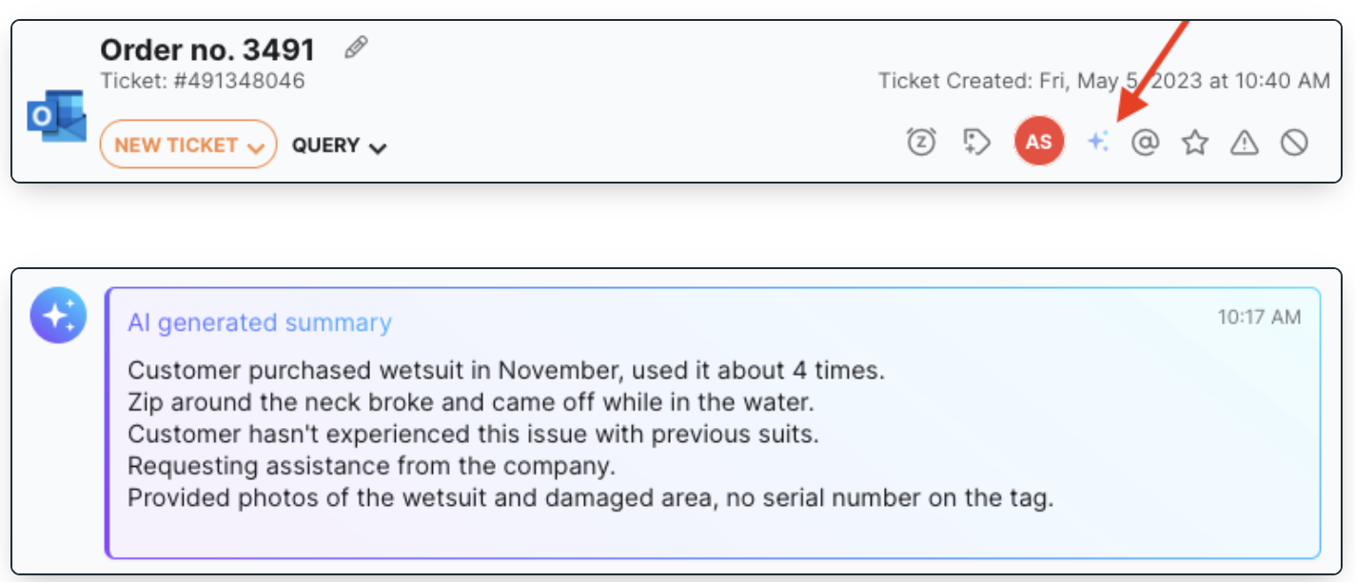This screenshot has height=582, width=1355.
Task: Click the 10:17 AM timestamp
Action: [x=1259, y=318]
